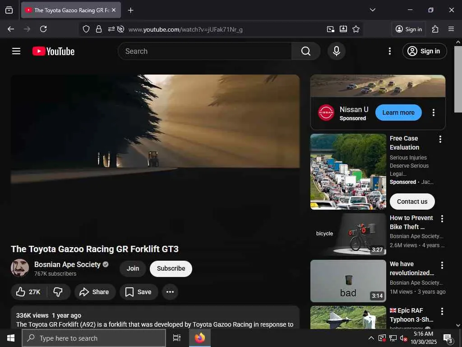Image resolution: width=462 pixels, height=347 pixels.
Task: Open Firefox View icon at top left
Action: [x=9, y=10]
